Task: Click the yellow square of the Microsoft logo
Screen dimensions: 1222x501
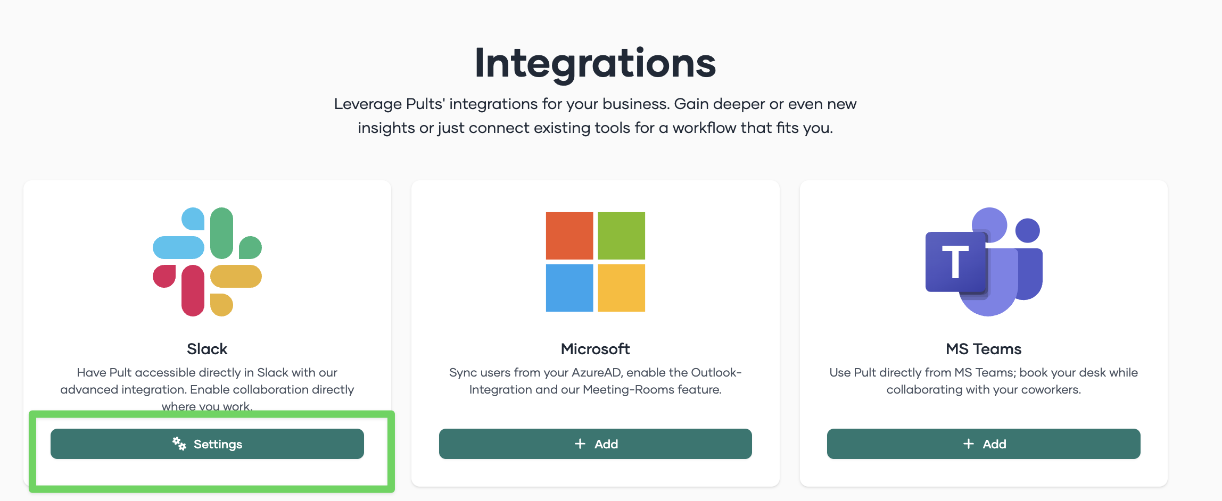Action: click(621, 288)
